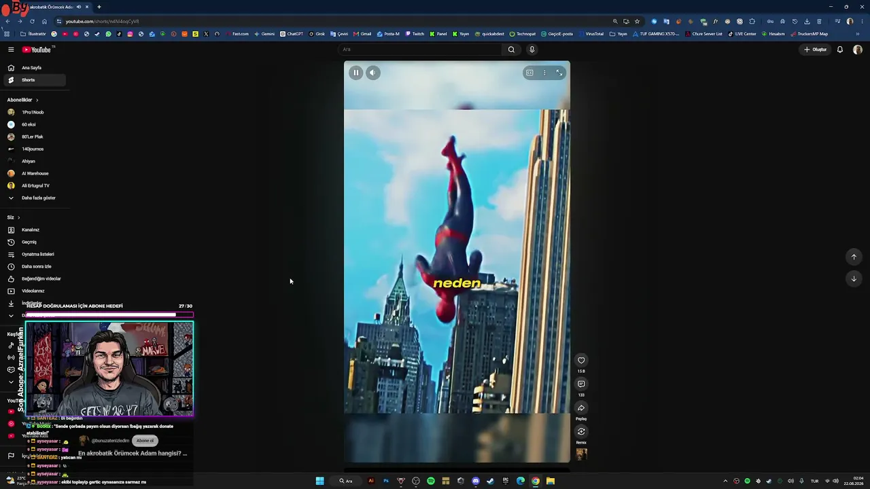Open comments for this Short

tap(581, 384)
